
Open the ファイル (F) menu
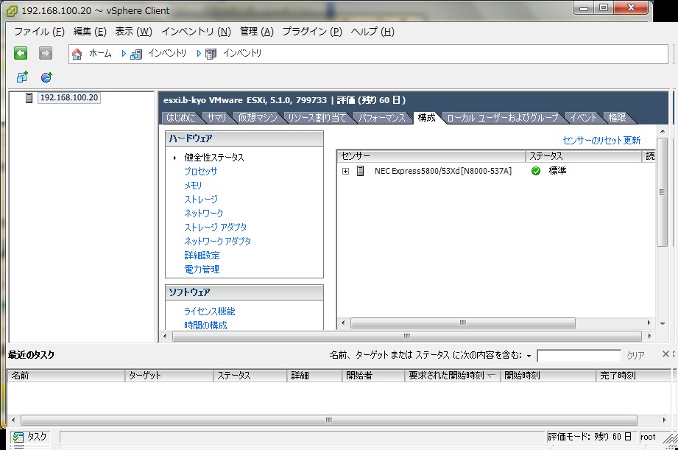pos(39,32)
